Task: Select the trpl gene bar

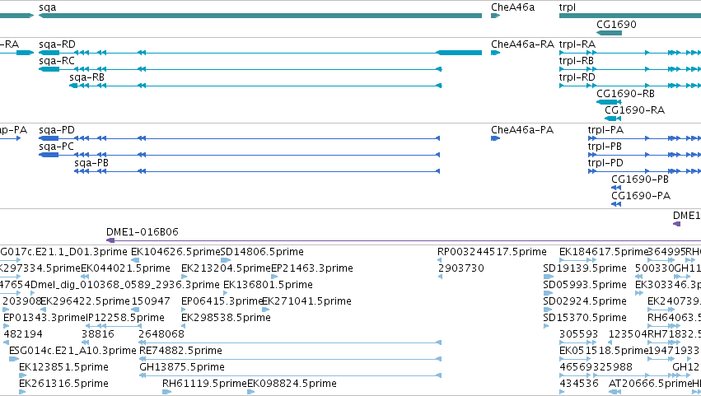Action: (x=630, y=16)
